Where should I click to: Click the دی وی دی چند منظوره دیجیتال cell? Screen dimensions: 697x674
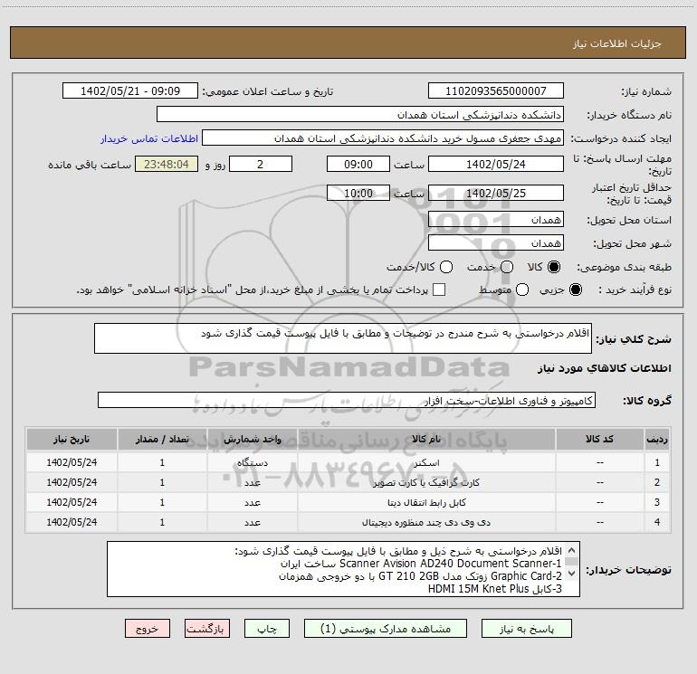(426, 523)
